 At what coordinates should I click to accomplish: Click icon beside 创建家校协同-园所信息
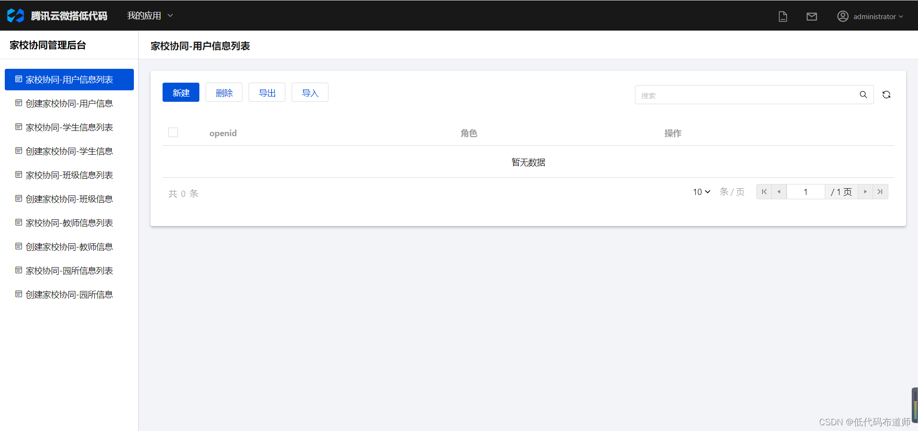pyautogui.click(x=19, y=294)
